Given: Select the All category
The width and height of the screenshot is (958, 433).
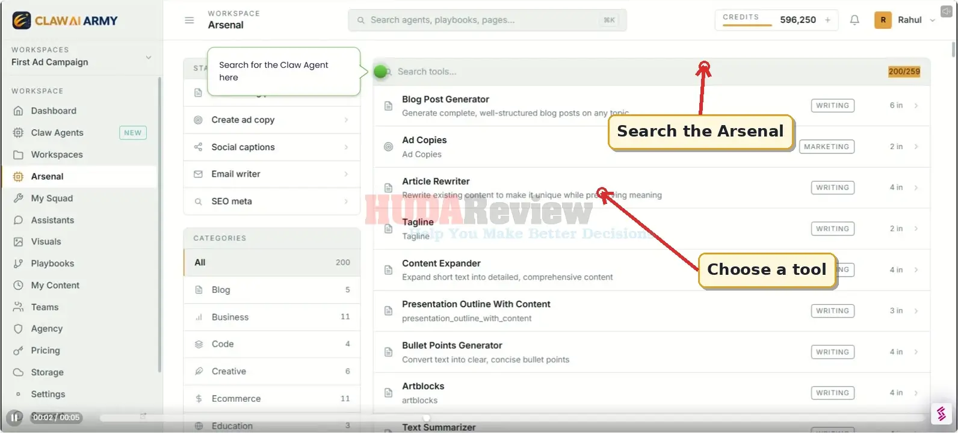Looking at the screenshot, I should coord(272,263).
